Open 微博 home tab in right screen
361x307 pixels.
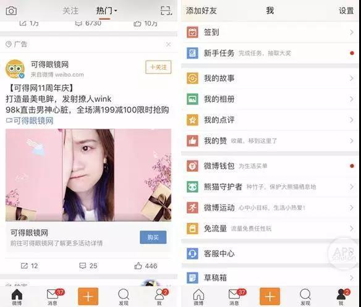198,297
